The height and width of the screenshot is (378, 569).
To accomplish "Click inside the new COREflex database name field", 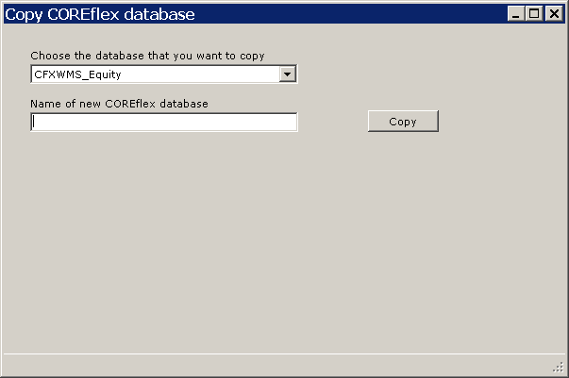I will (164, 123).
